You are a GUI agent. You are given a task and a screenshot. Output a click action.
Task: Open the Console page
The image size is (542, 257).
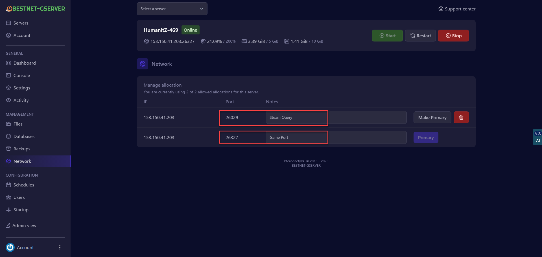click(x=22, y=75)
